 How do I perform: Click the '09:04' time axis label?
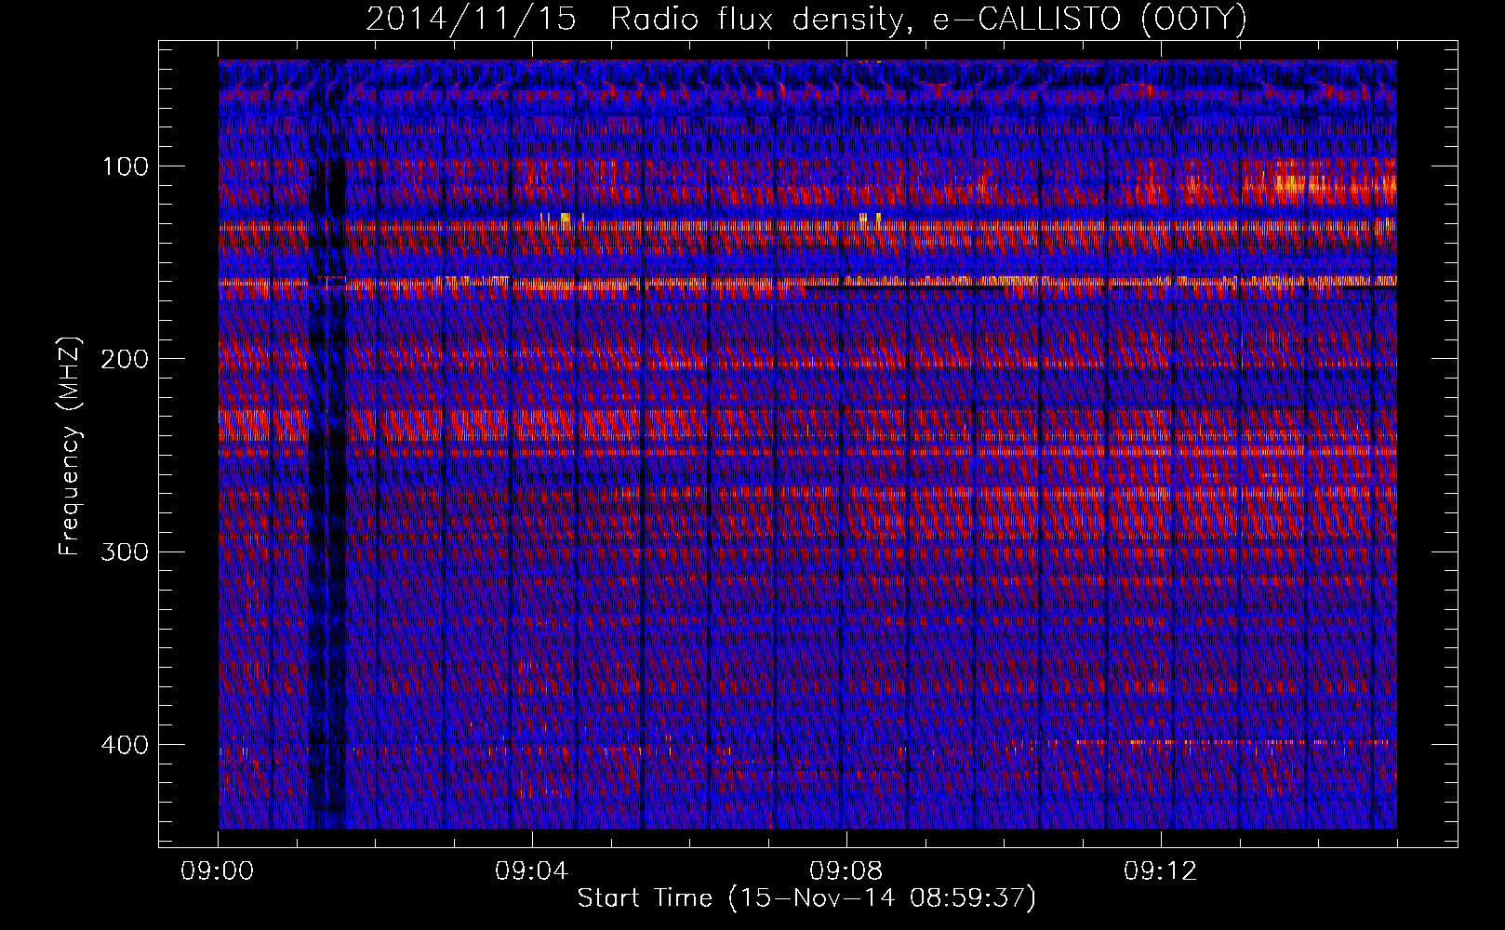[x=533, y=872]
